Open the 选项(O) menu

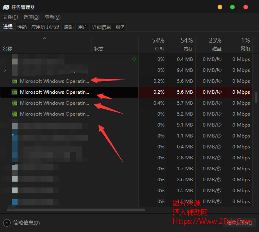click(x=31, y=17)
